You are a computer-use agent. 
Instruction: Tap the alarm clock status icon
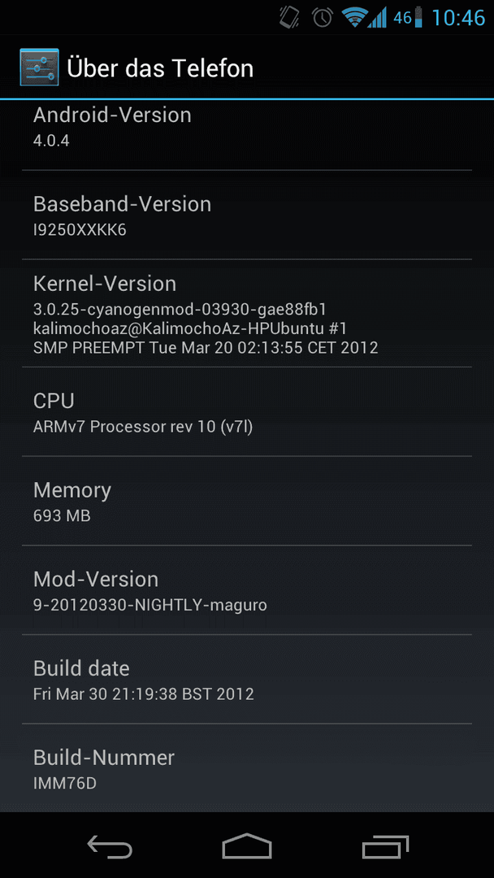[323, 17]
